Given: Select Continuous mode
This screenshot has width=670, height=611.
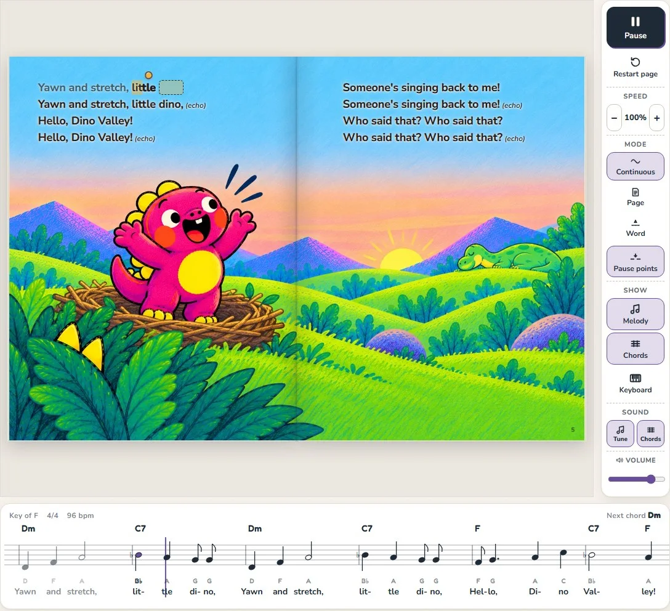Looking at the screenshot, I should pos(635,166).
